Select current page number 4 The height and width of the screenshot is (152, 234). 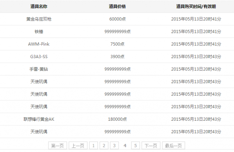[x=125, y=145]
